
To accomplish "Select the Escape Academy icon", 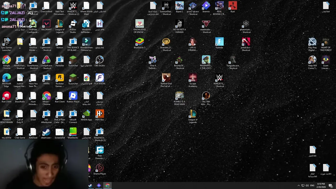I will (193, 80).
